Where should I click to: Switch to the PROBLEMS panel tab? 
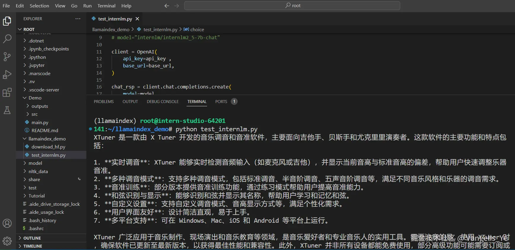[x=104, y=102]
